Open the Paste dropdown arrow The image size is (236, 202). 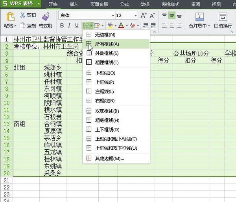(x=15, y=26)
